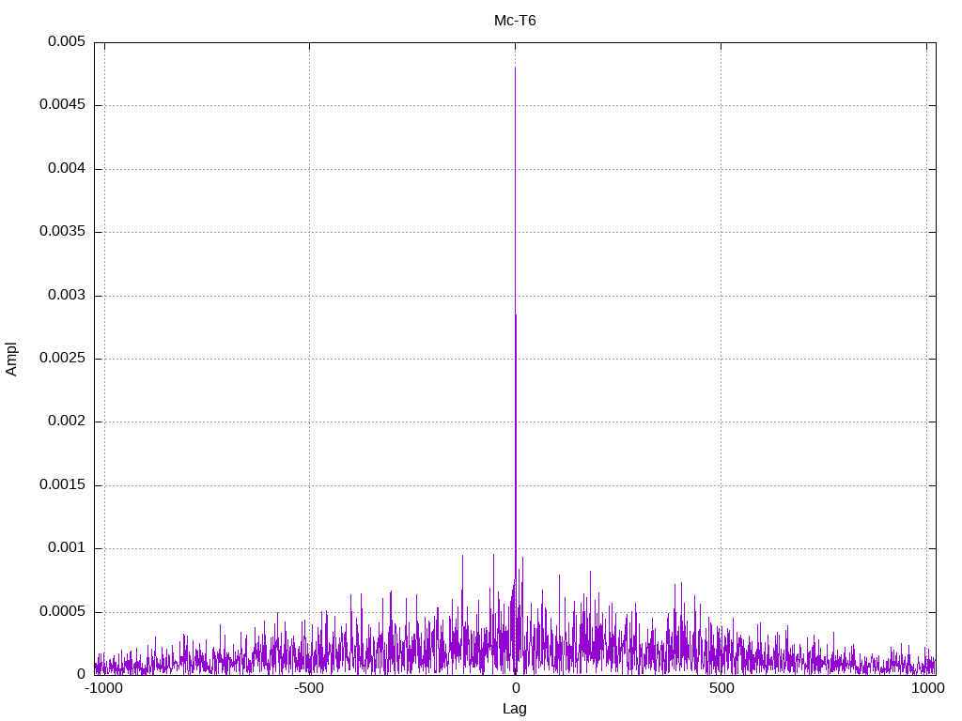Click the -1000 x-axis tick label
The image size is (962, 721).
point(104,689)
